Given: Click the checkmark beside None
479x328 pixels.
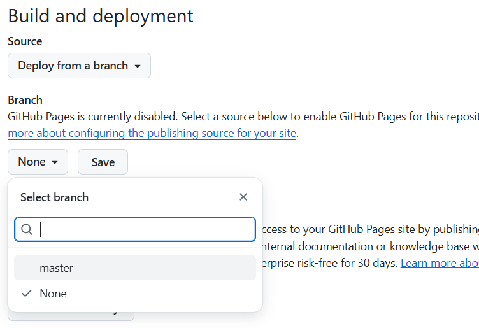Looking at the screenshot, I should [x=27, y=294].
